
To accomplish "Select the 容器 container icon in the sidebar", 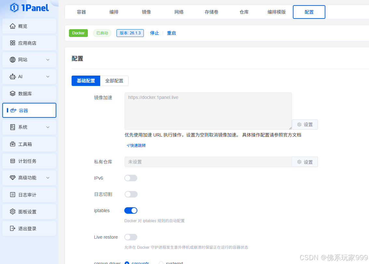I will (x=13, y=110).
